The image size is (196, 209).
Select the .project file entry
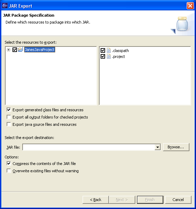pos(119,56)
